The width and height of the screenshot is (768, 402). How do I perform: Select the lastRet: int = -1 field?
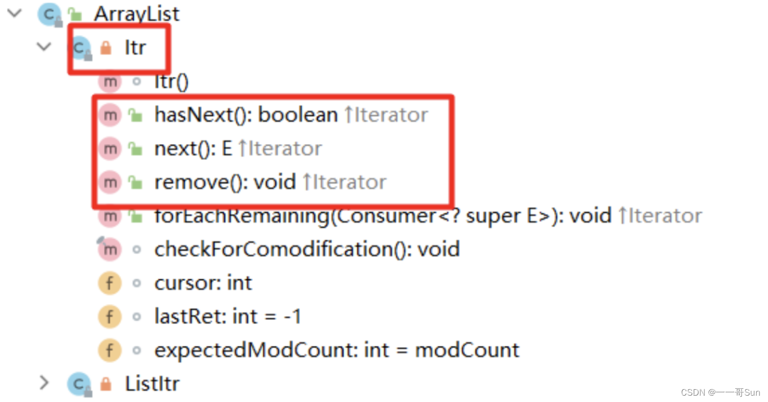[x=228, y=316]
